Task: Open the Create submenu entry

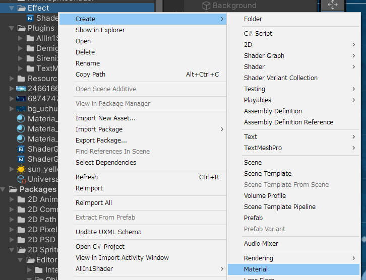Action: tap(143, 19)
